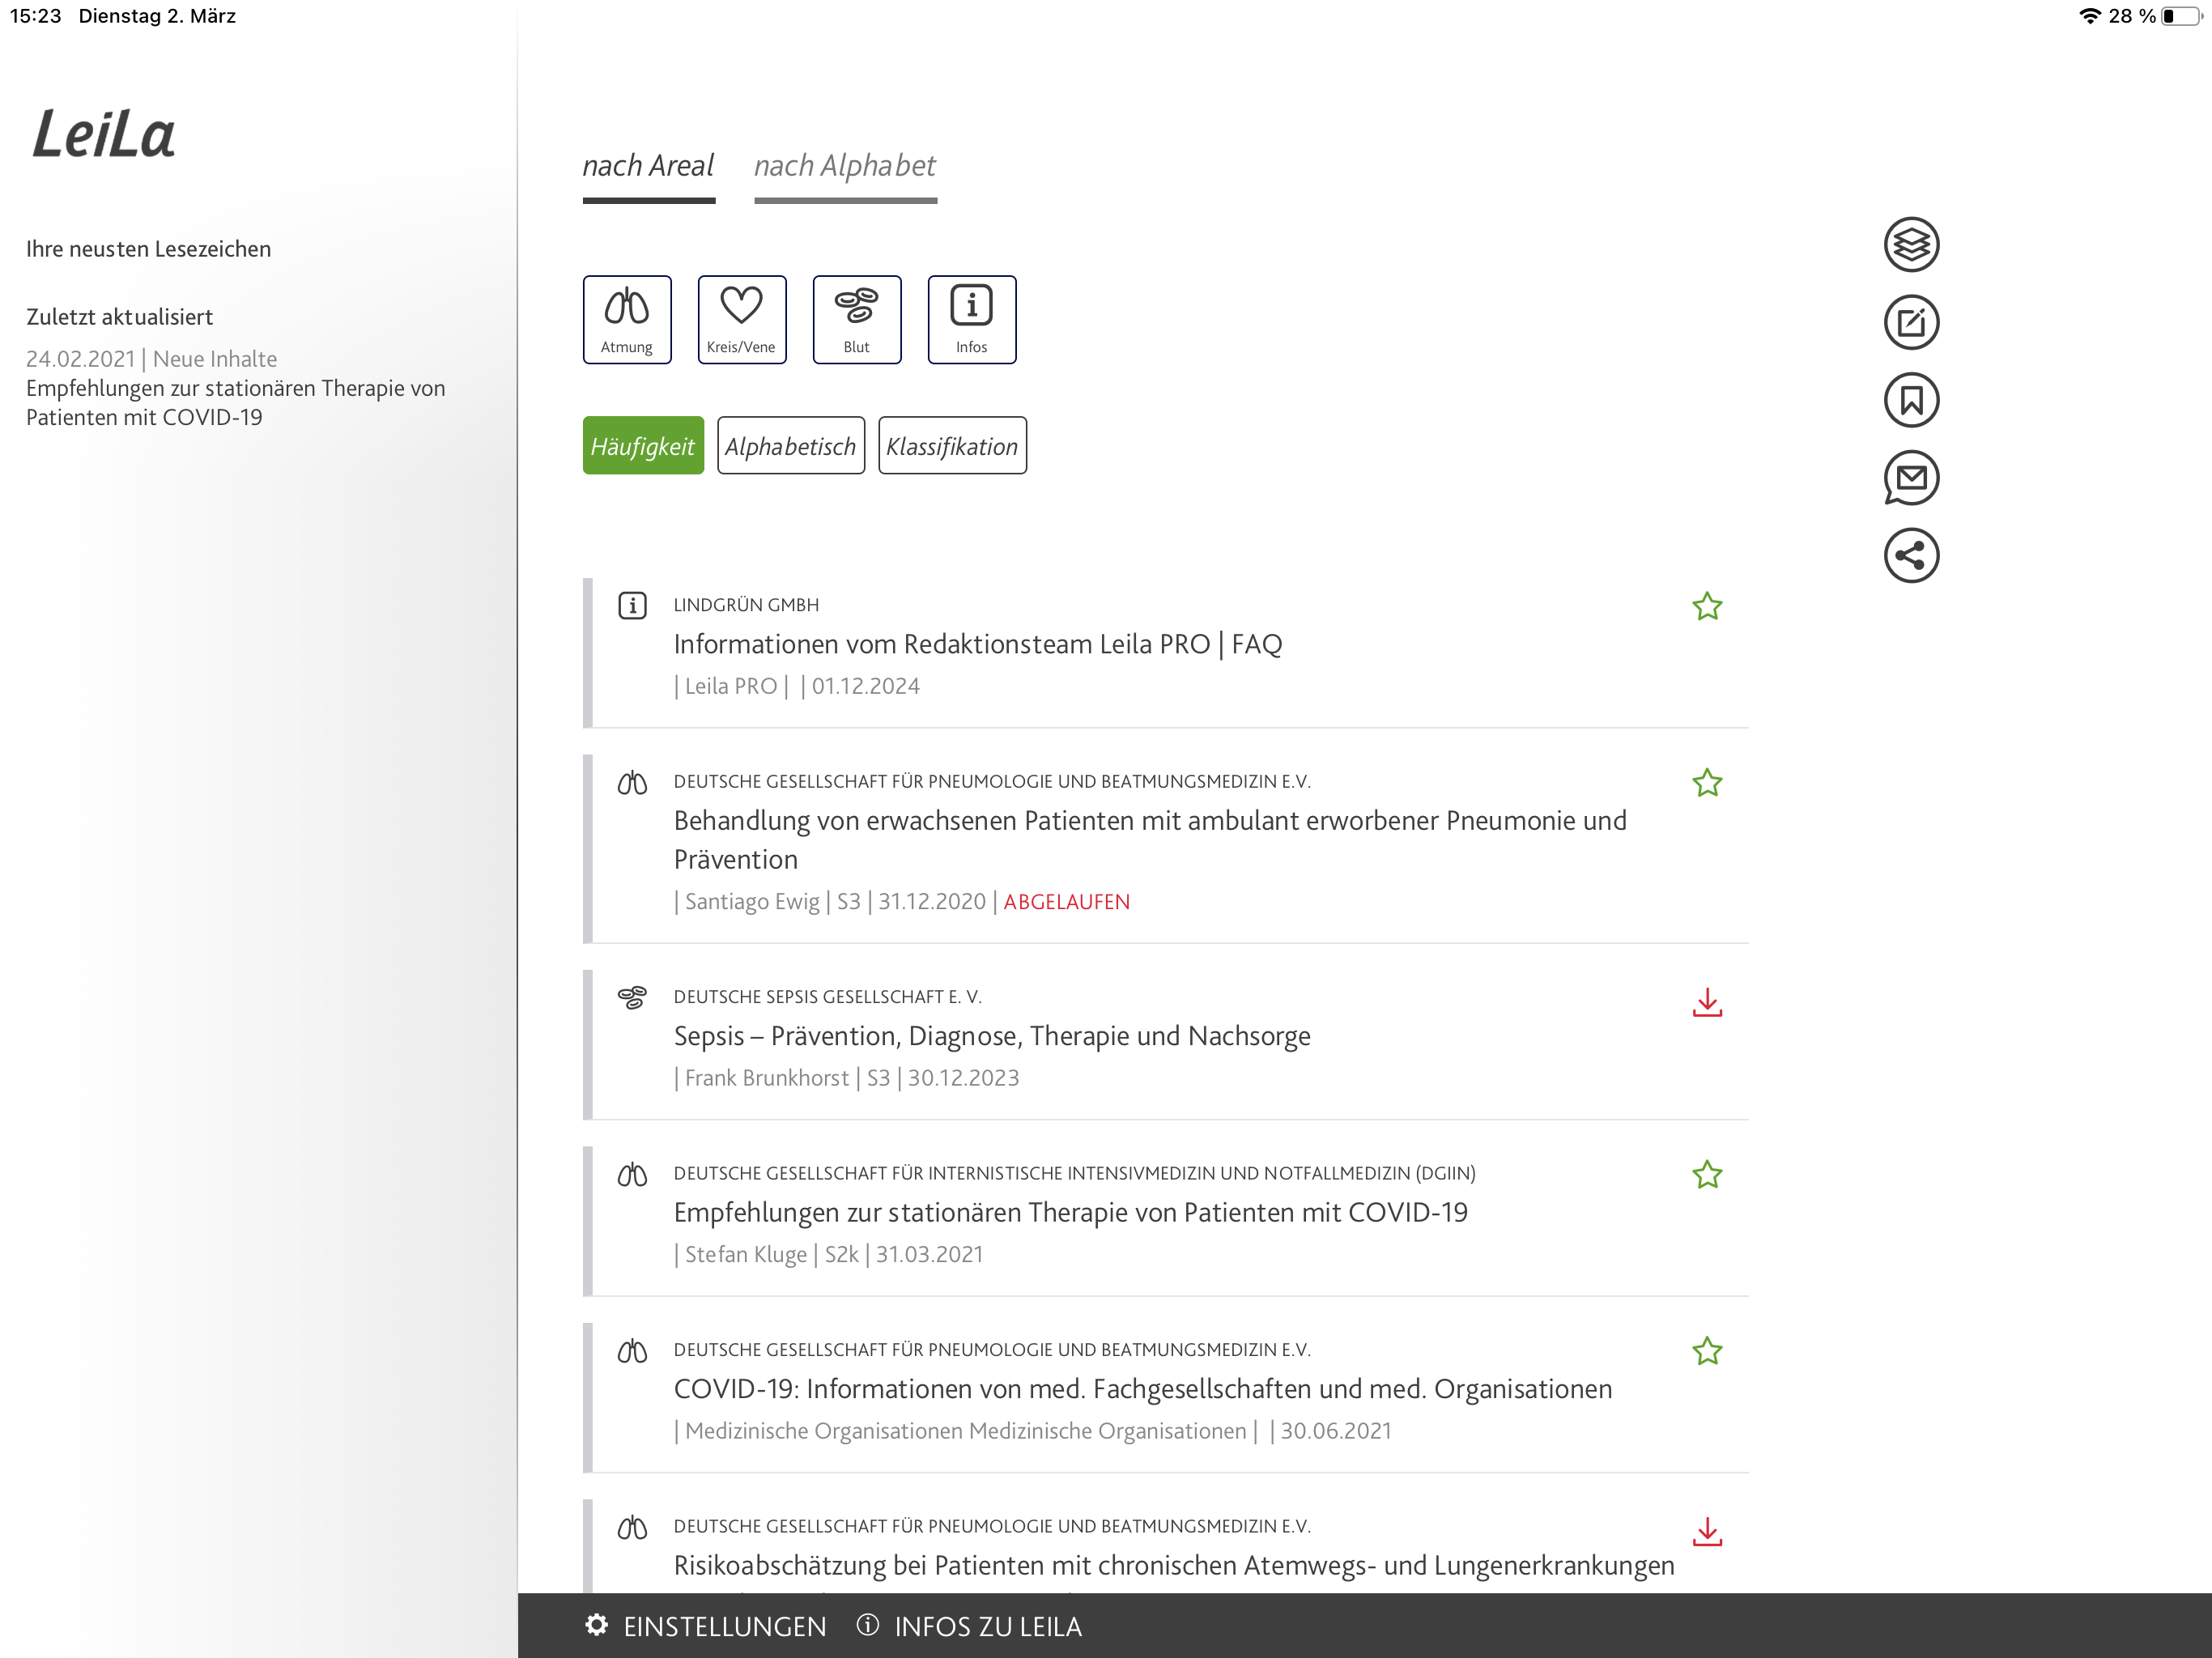Open the edit note icon
This screenshot has width=2212, height=1658.
click(x=1910, y=322)
